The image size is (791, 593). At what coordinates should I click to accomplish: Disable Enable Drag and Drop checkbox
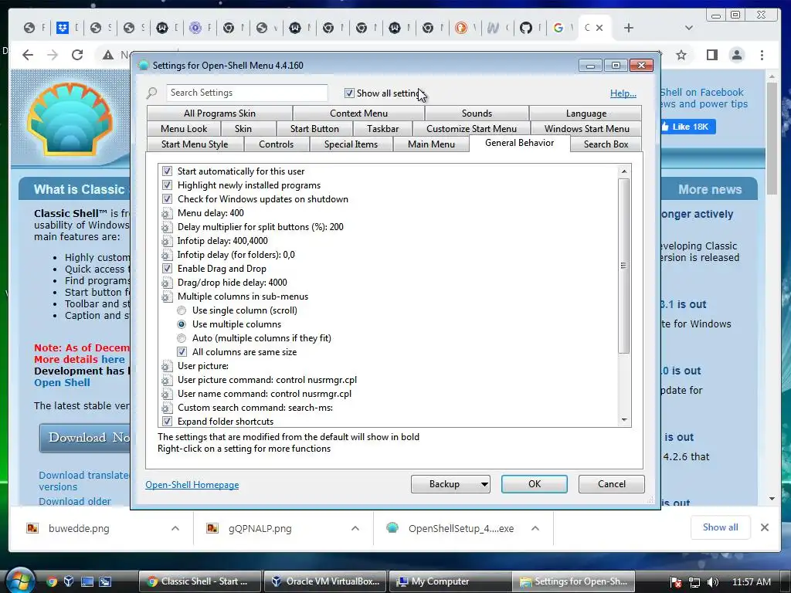(167, 269)
